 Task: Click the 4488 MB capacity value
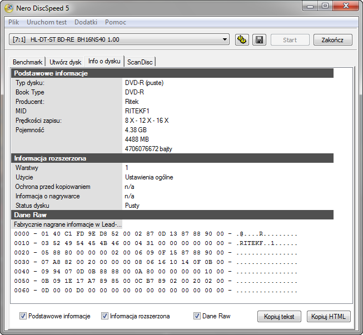pos(137,139)
